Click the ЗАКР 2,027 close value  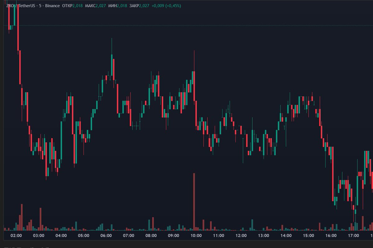pyautogui.click(x=139, y=6)
